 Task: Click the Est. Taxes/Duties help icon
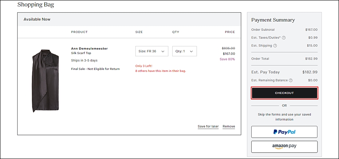tap(284, 38)
